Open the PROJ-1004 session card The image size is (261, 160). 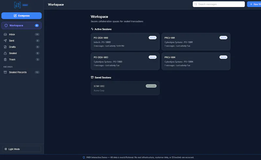(x=196, y=61)
